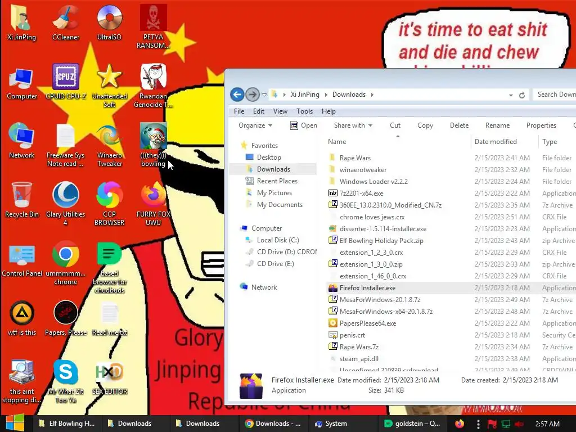Select the Read me.txt desktop file

click(109, 319)
